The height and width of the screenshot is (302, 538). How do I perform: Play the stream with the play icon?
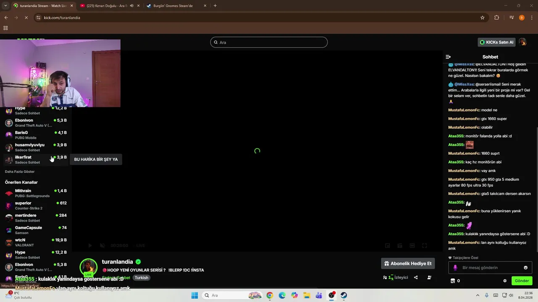click(90, 245)
